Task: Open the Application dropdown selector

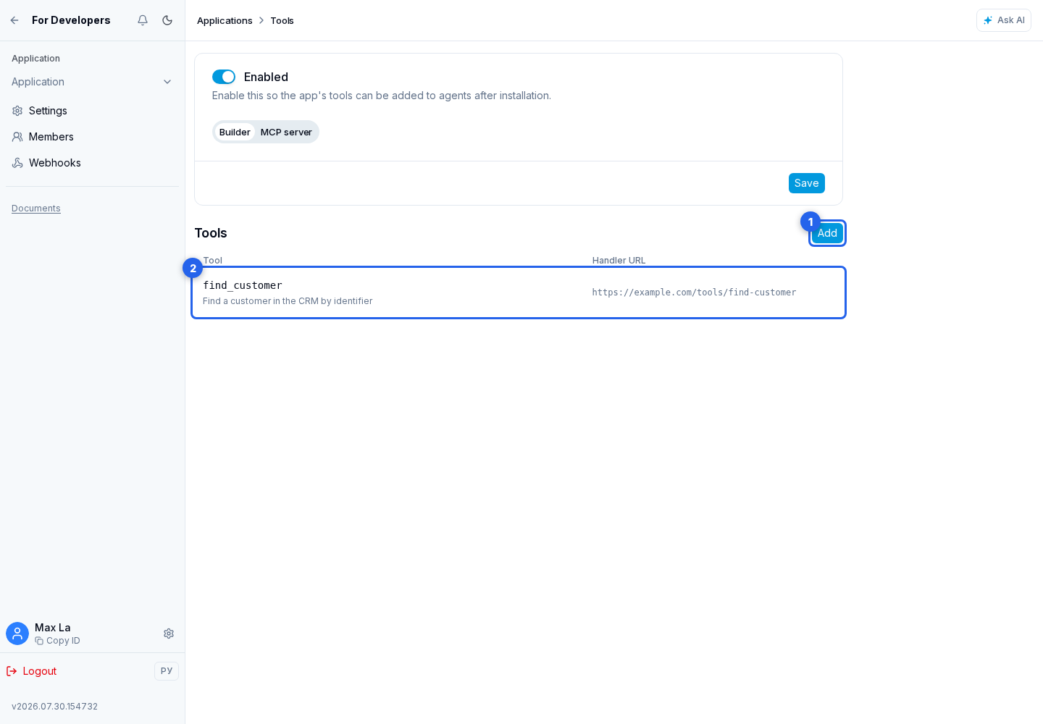Action: point(92,82)
